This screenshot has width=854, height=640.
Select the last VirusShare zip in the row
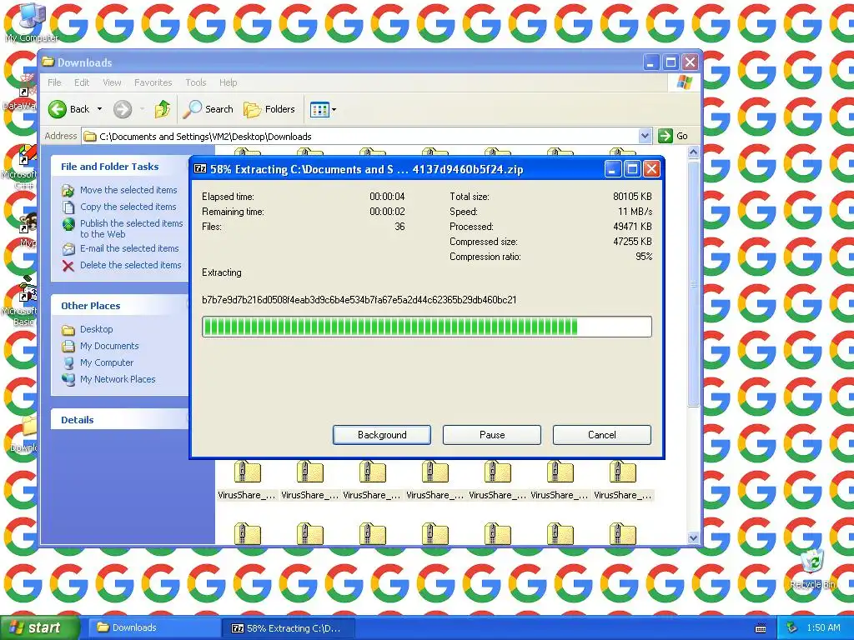(x=622, y=479)
